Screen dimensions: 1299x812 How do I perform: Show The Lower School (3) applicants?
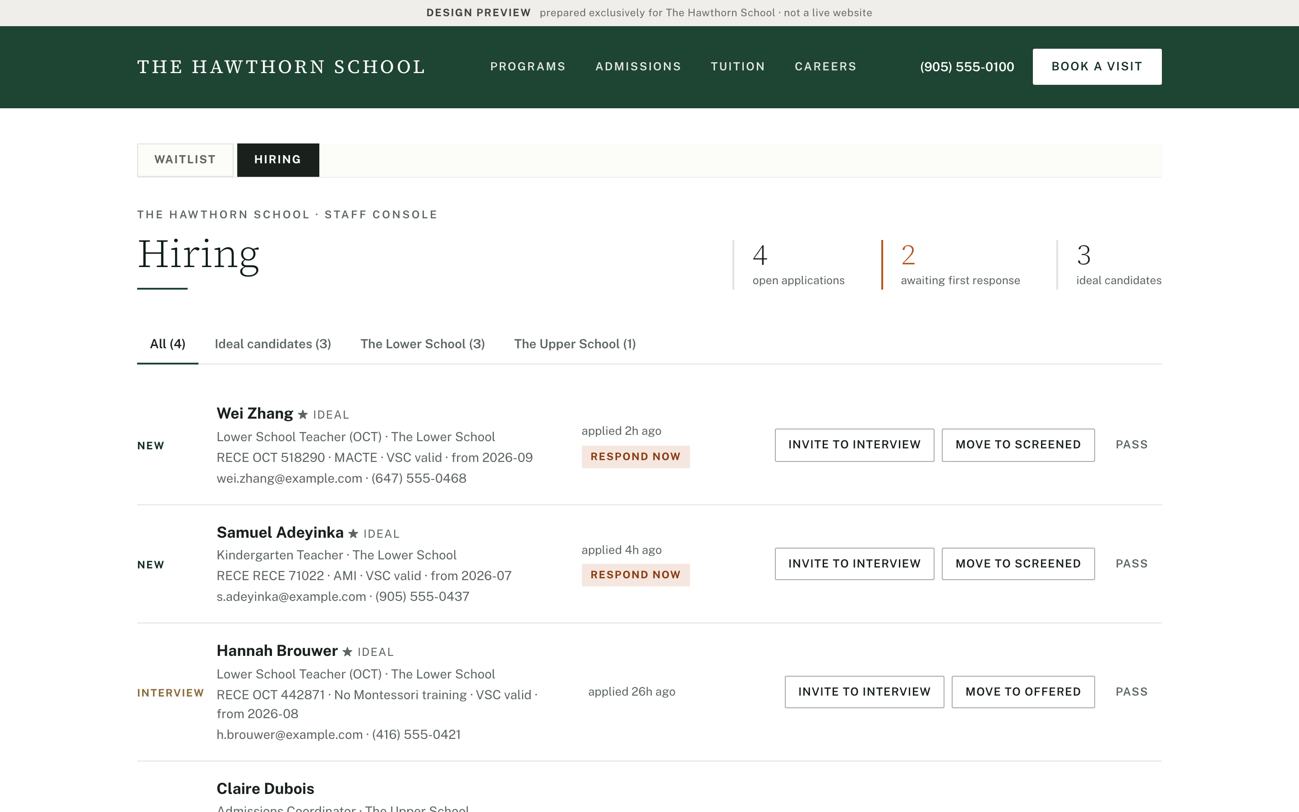click(x=423, y=344)
